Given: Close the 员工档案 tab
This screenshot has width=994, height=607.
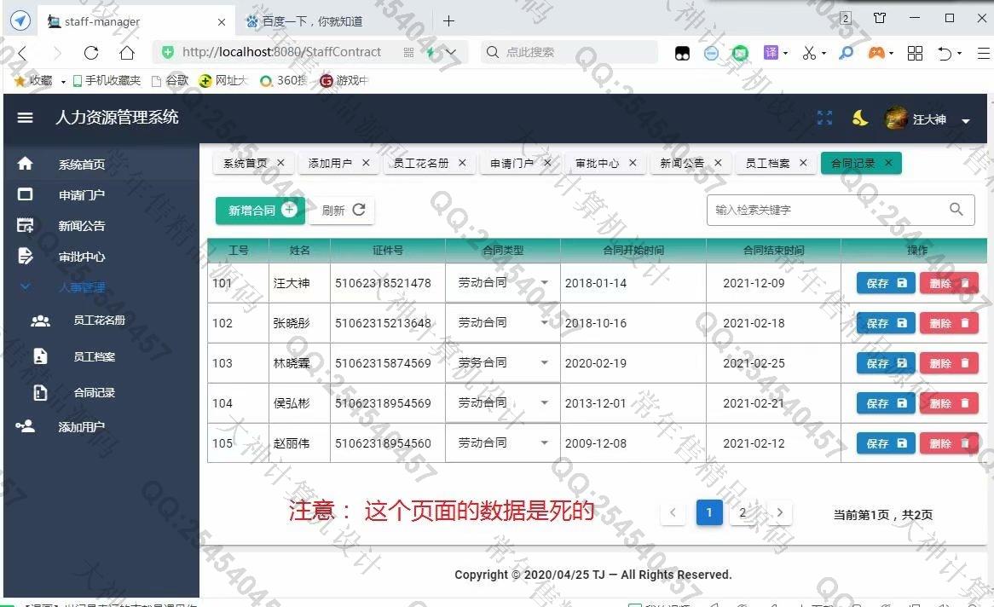Looking at the screenshot, I should 803,163.
